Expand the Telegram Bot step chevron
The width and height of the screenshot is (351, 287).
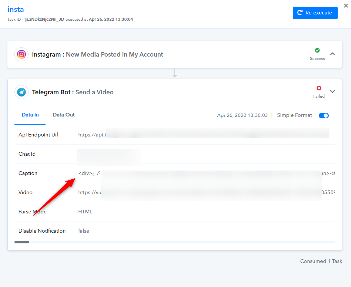point(332,91)
